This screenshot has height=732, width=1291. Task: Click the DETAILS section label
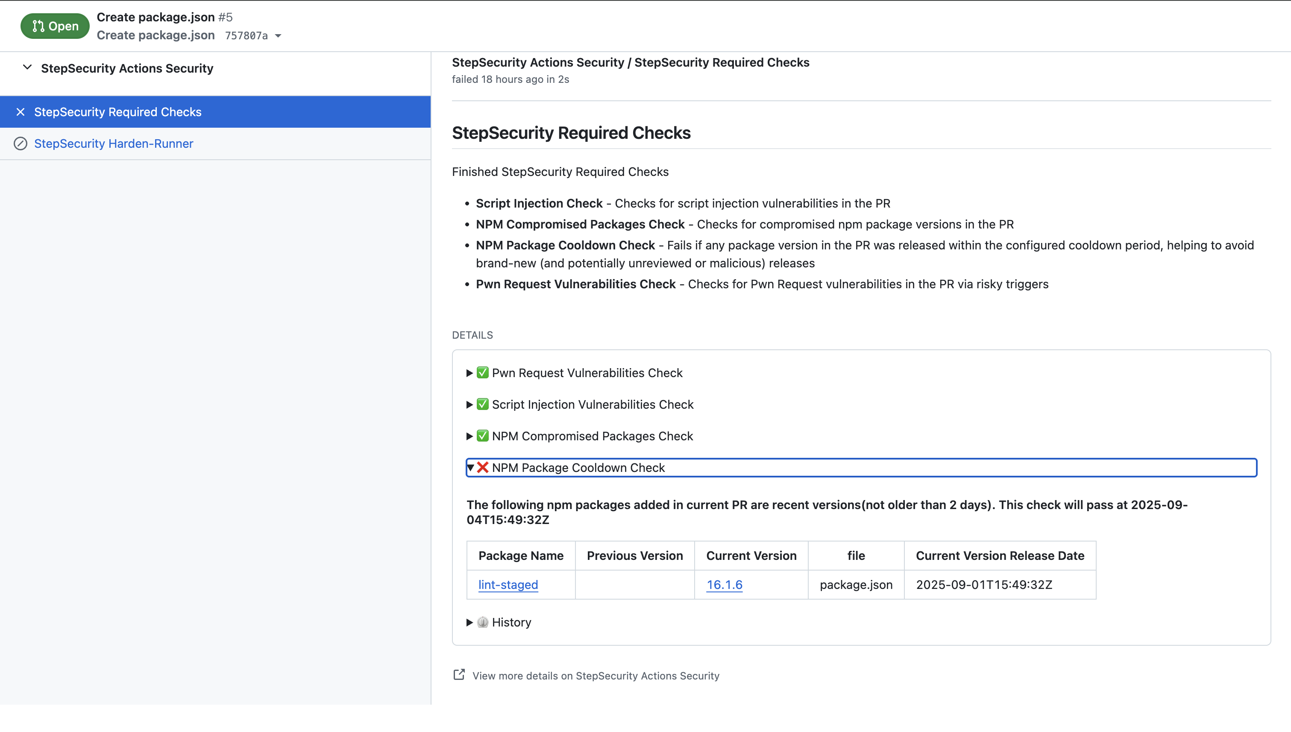tap(472, 335)
